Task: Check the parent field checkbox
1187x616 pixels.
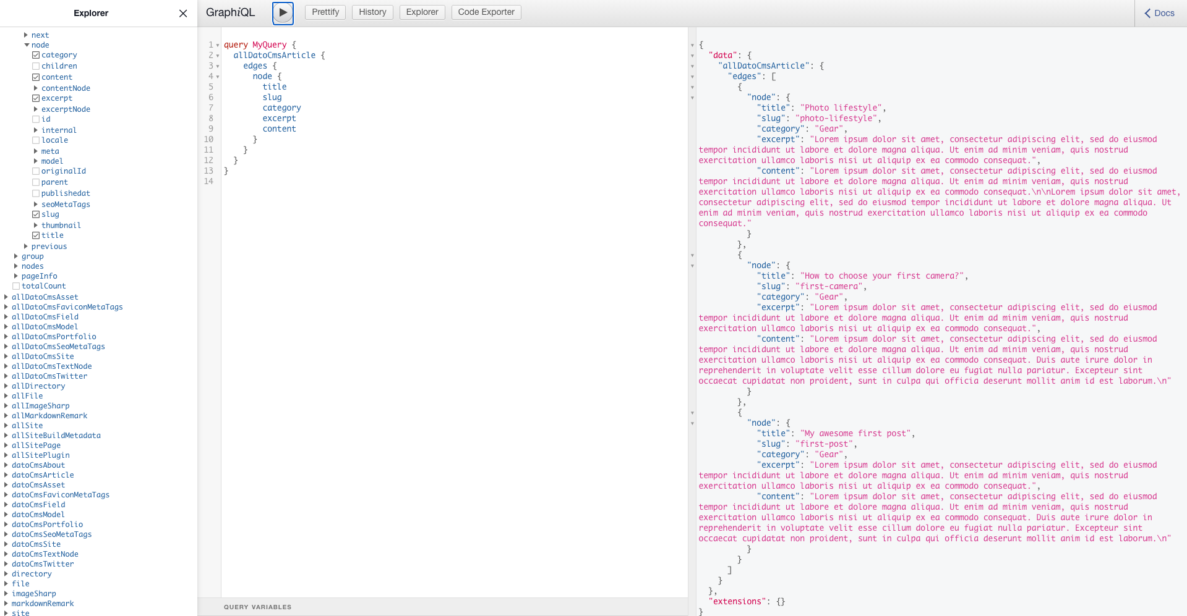Action: 36,182
